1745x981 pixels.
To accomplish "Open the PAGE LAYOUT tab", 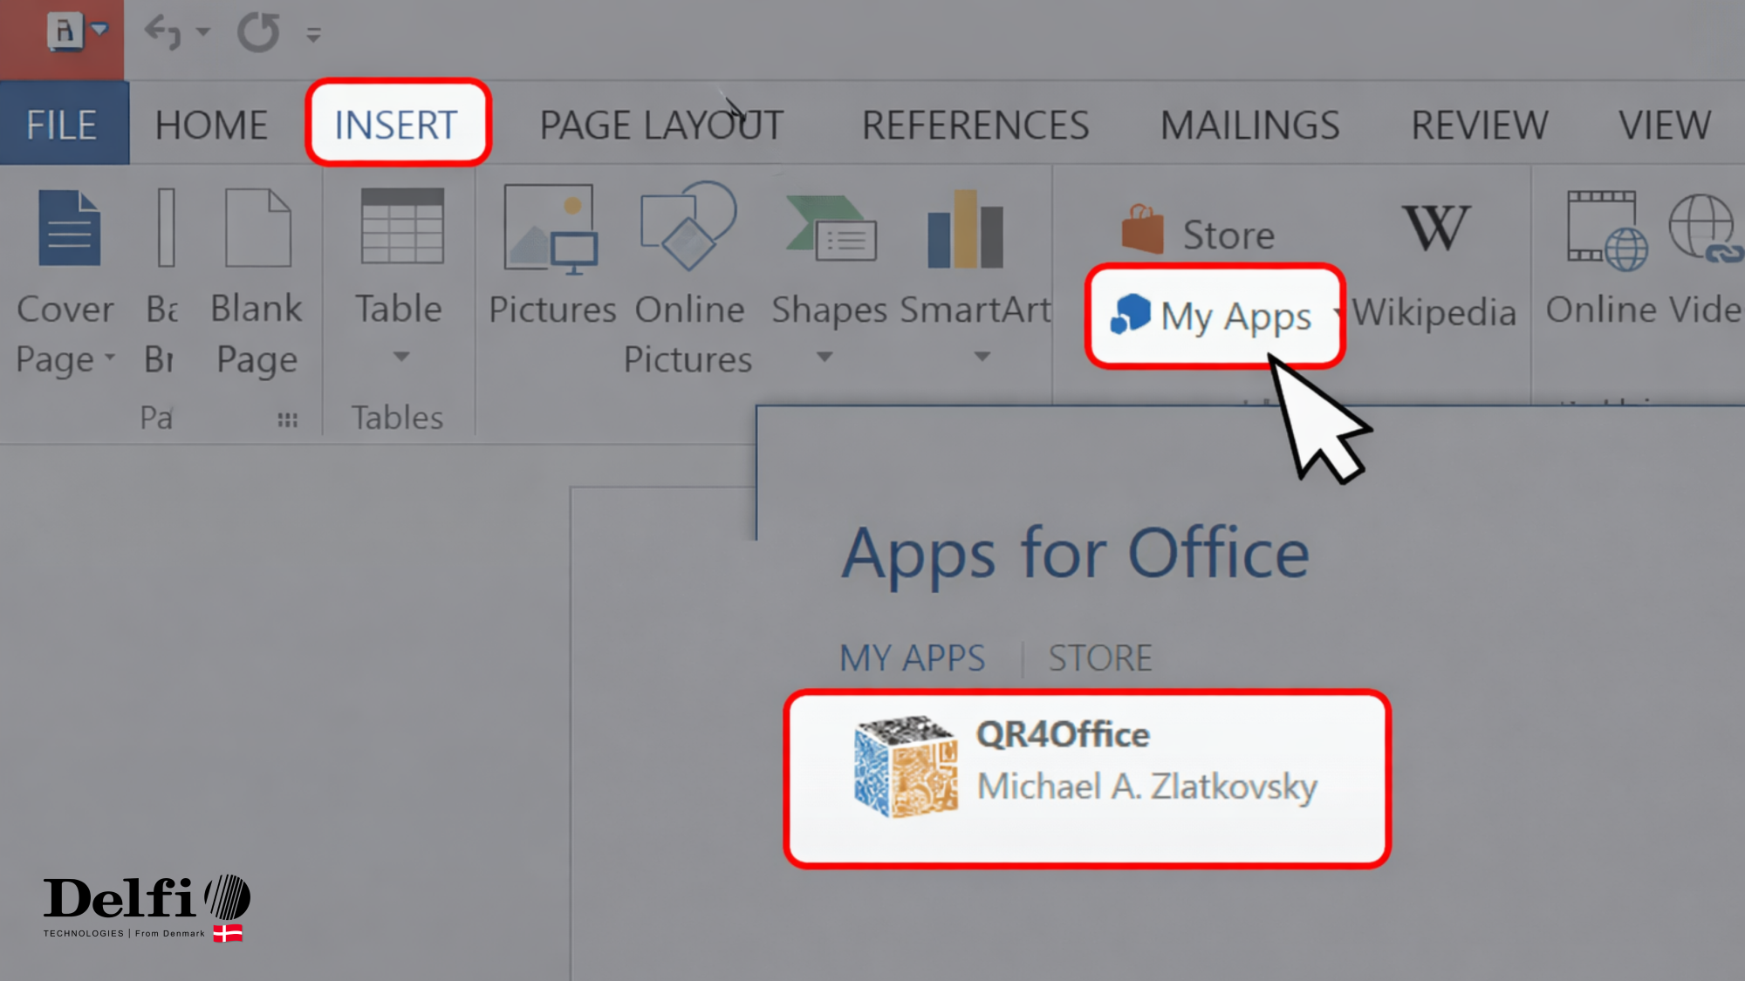I will [x=661, y=125].
